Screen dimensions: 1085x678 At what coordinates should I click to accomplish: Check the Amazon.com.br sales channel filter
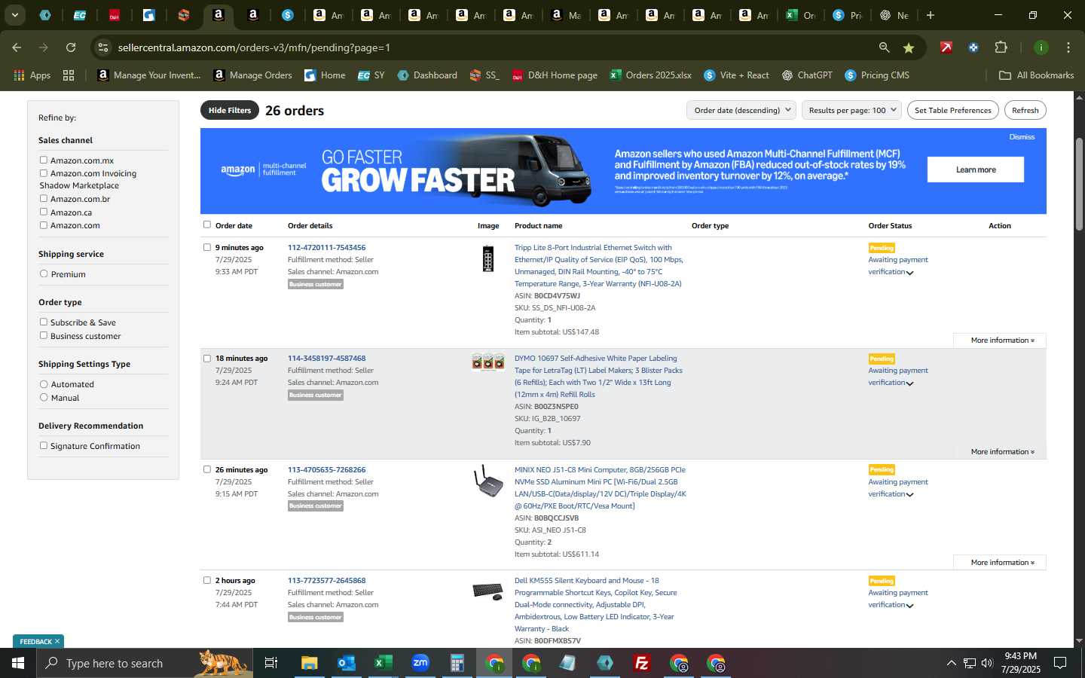point(44,199)
